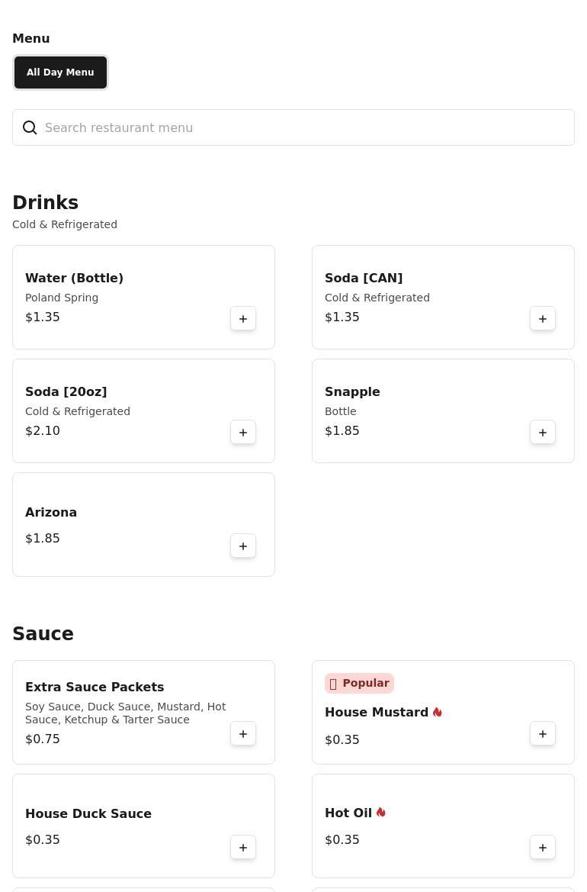The height and width of the screenshot is (892, 587).
Task: Add Soda [20oz] with plus button
Action: (x=242, y=433)
